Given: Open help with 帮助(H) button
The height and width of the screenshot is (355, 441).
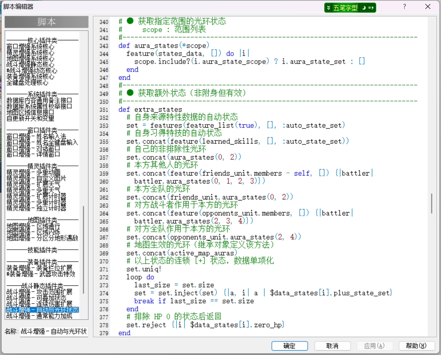Looking at the screenshot, I should pyautogui.click(x=416, y=346).
